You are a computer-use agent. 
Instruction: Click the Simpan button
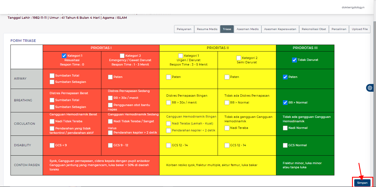tap(362, 183)
